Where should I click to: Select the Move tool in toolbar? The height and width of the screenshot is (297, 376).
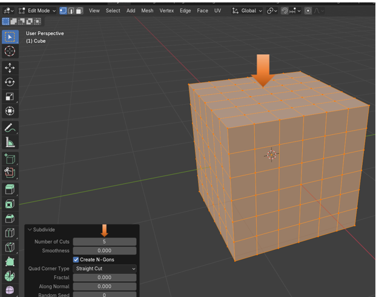pyautogui.click(x=10, y=67)
